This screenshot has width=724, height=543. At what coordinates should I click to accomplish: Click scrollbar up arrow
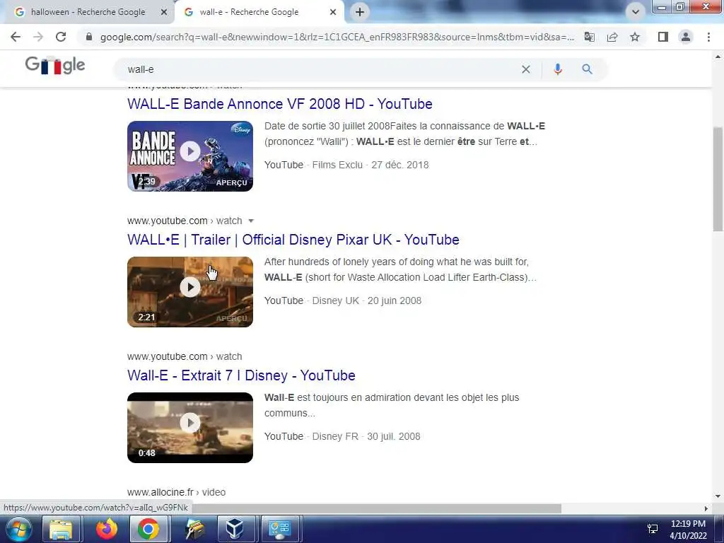[x=718, y=57]
